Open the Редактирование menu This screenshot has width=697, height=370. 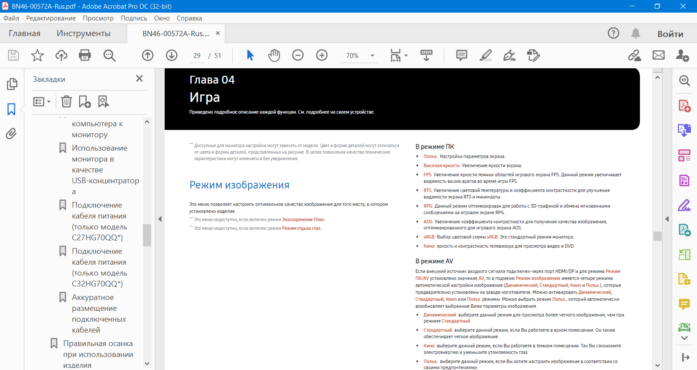[x=51, y=18]
